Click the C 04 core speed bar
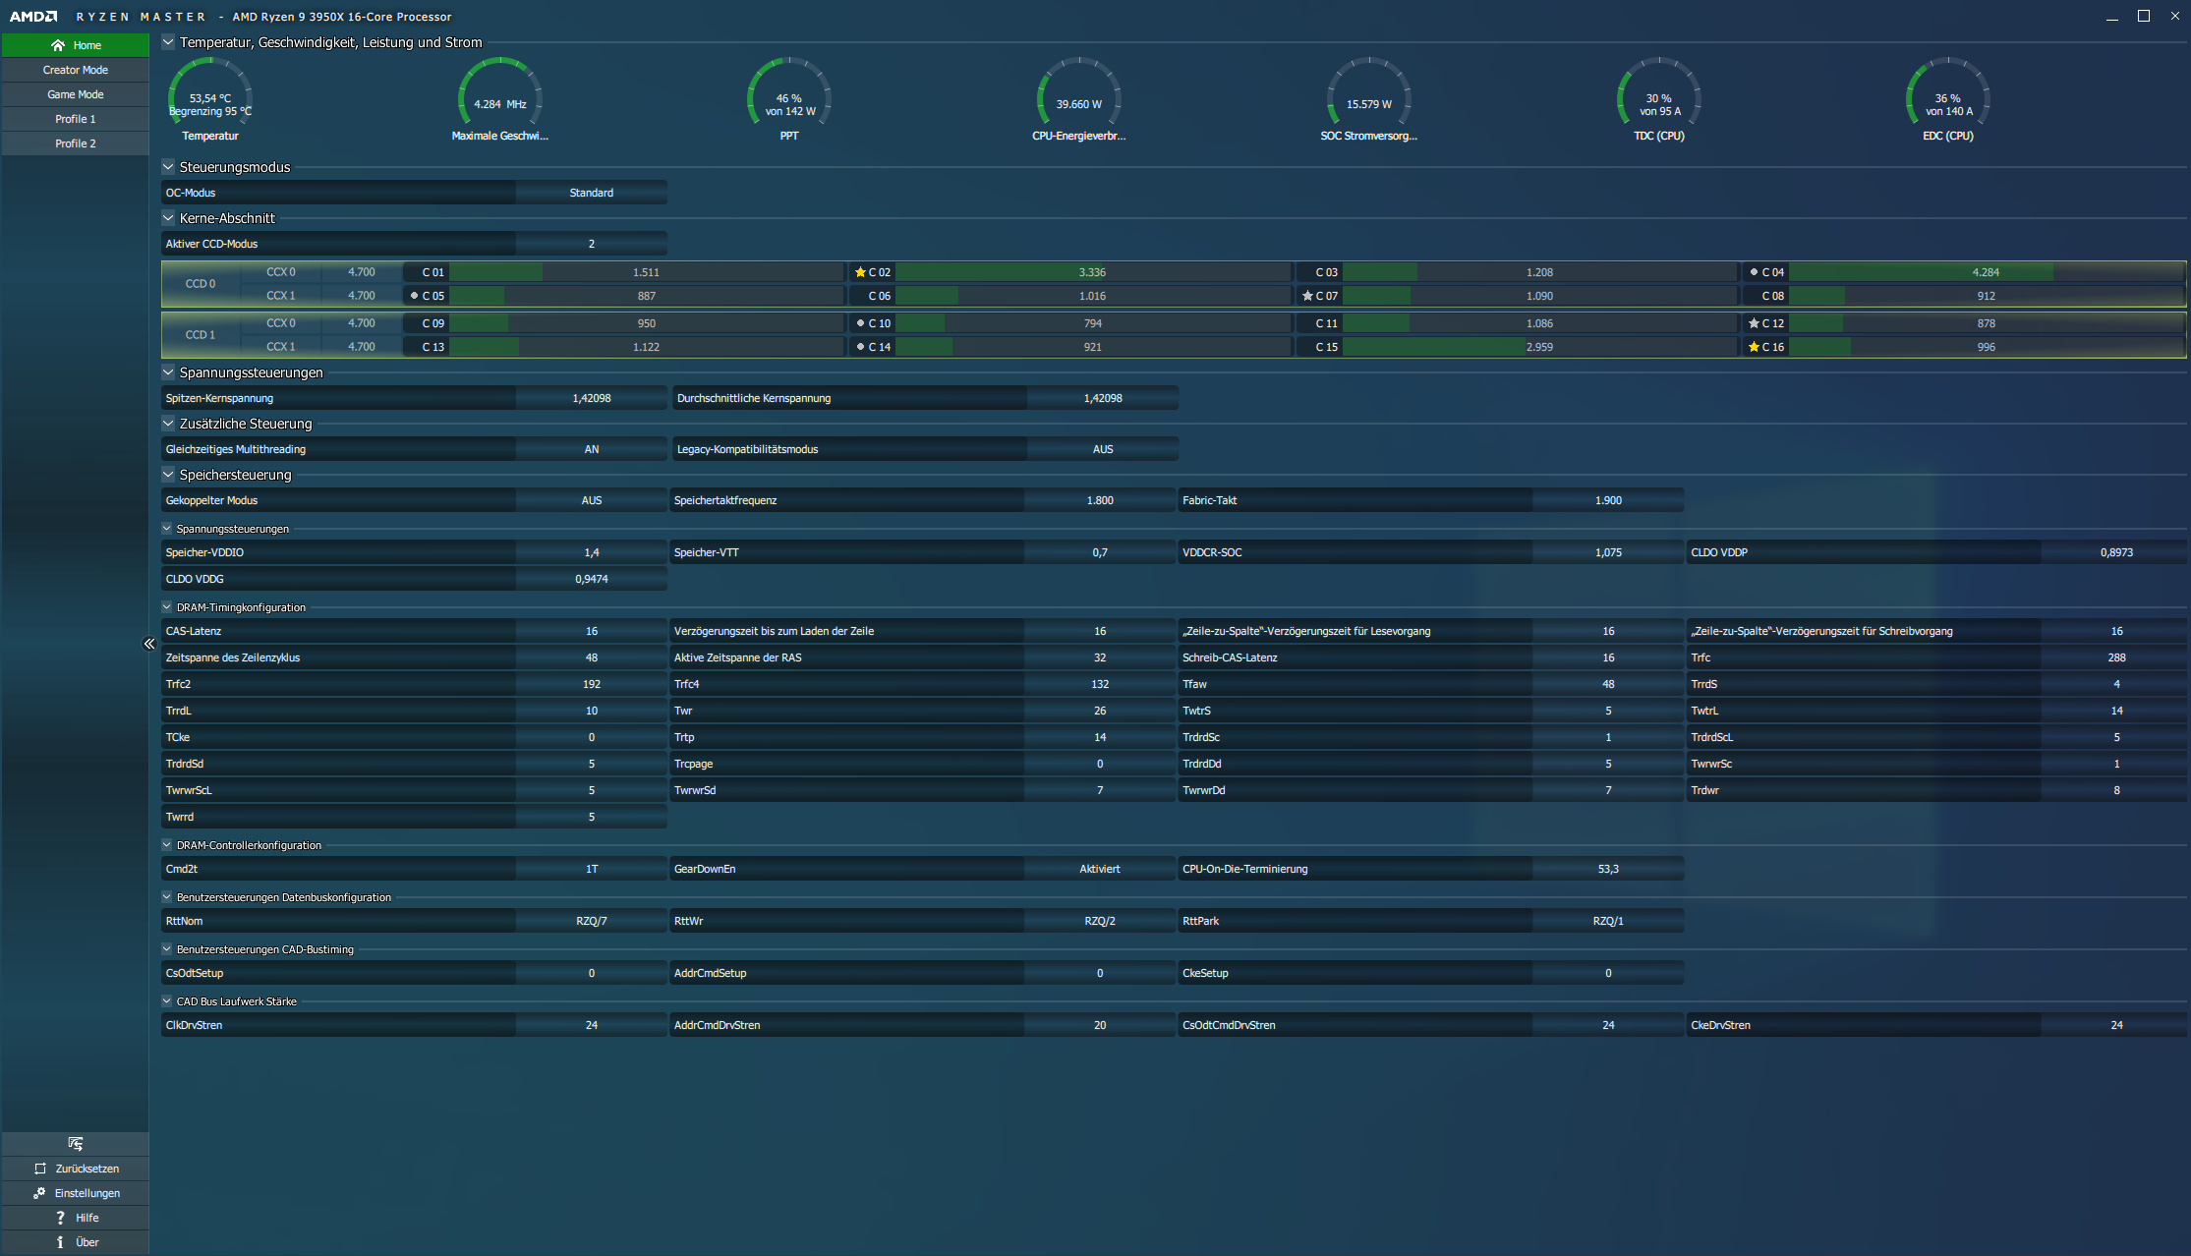 (x=1985, y=272)
